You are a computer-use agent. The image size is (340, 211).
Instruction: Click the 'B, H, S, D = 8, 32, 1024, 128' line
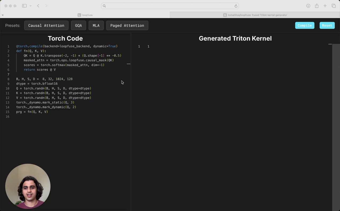point(44,79)
